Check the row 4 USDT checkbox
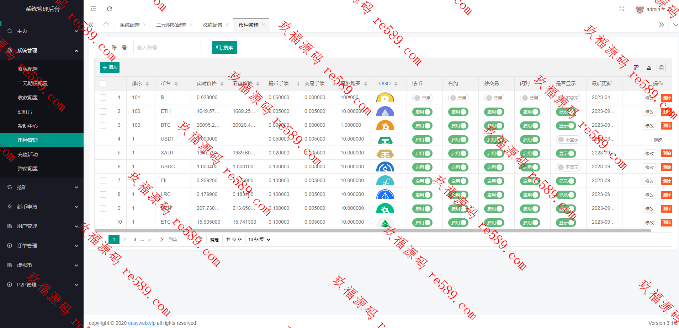 coord(103,139)
